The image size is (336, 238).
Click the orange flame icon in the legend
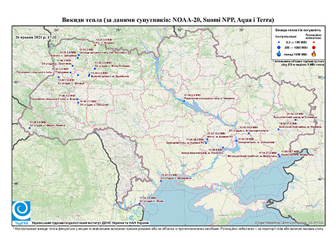point(314,54)
